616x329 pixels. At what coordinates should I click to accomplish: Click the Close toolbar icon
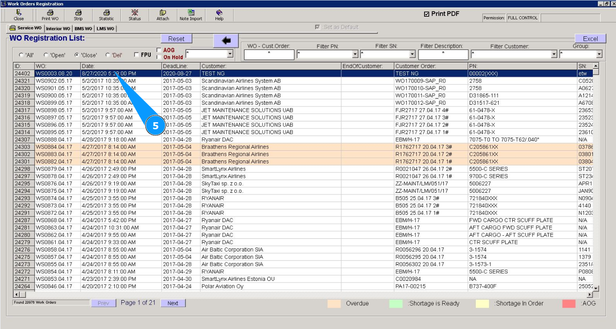click(19, 15)
